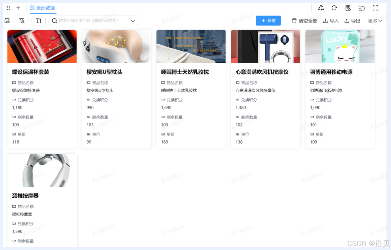Click the 1,090 points value
This screenshot has width=391, height=250.
pyautogui.click(x=315, y=108)
